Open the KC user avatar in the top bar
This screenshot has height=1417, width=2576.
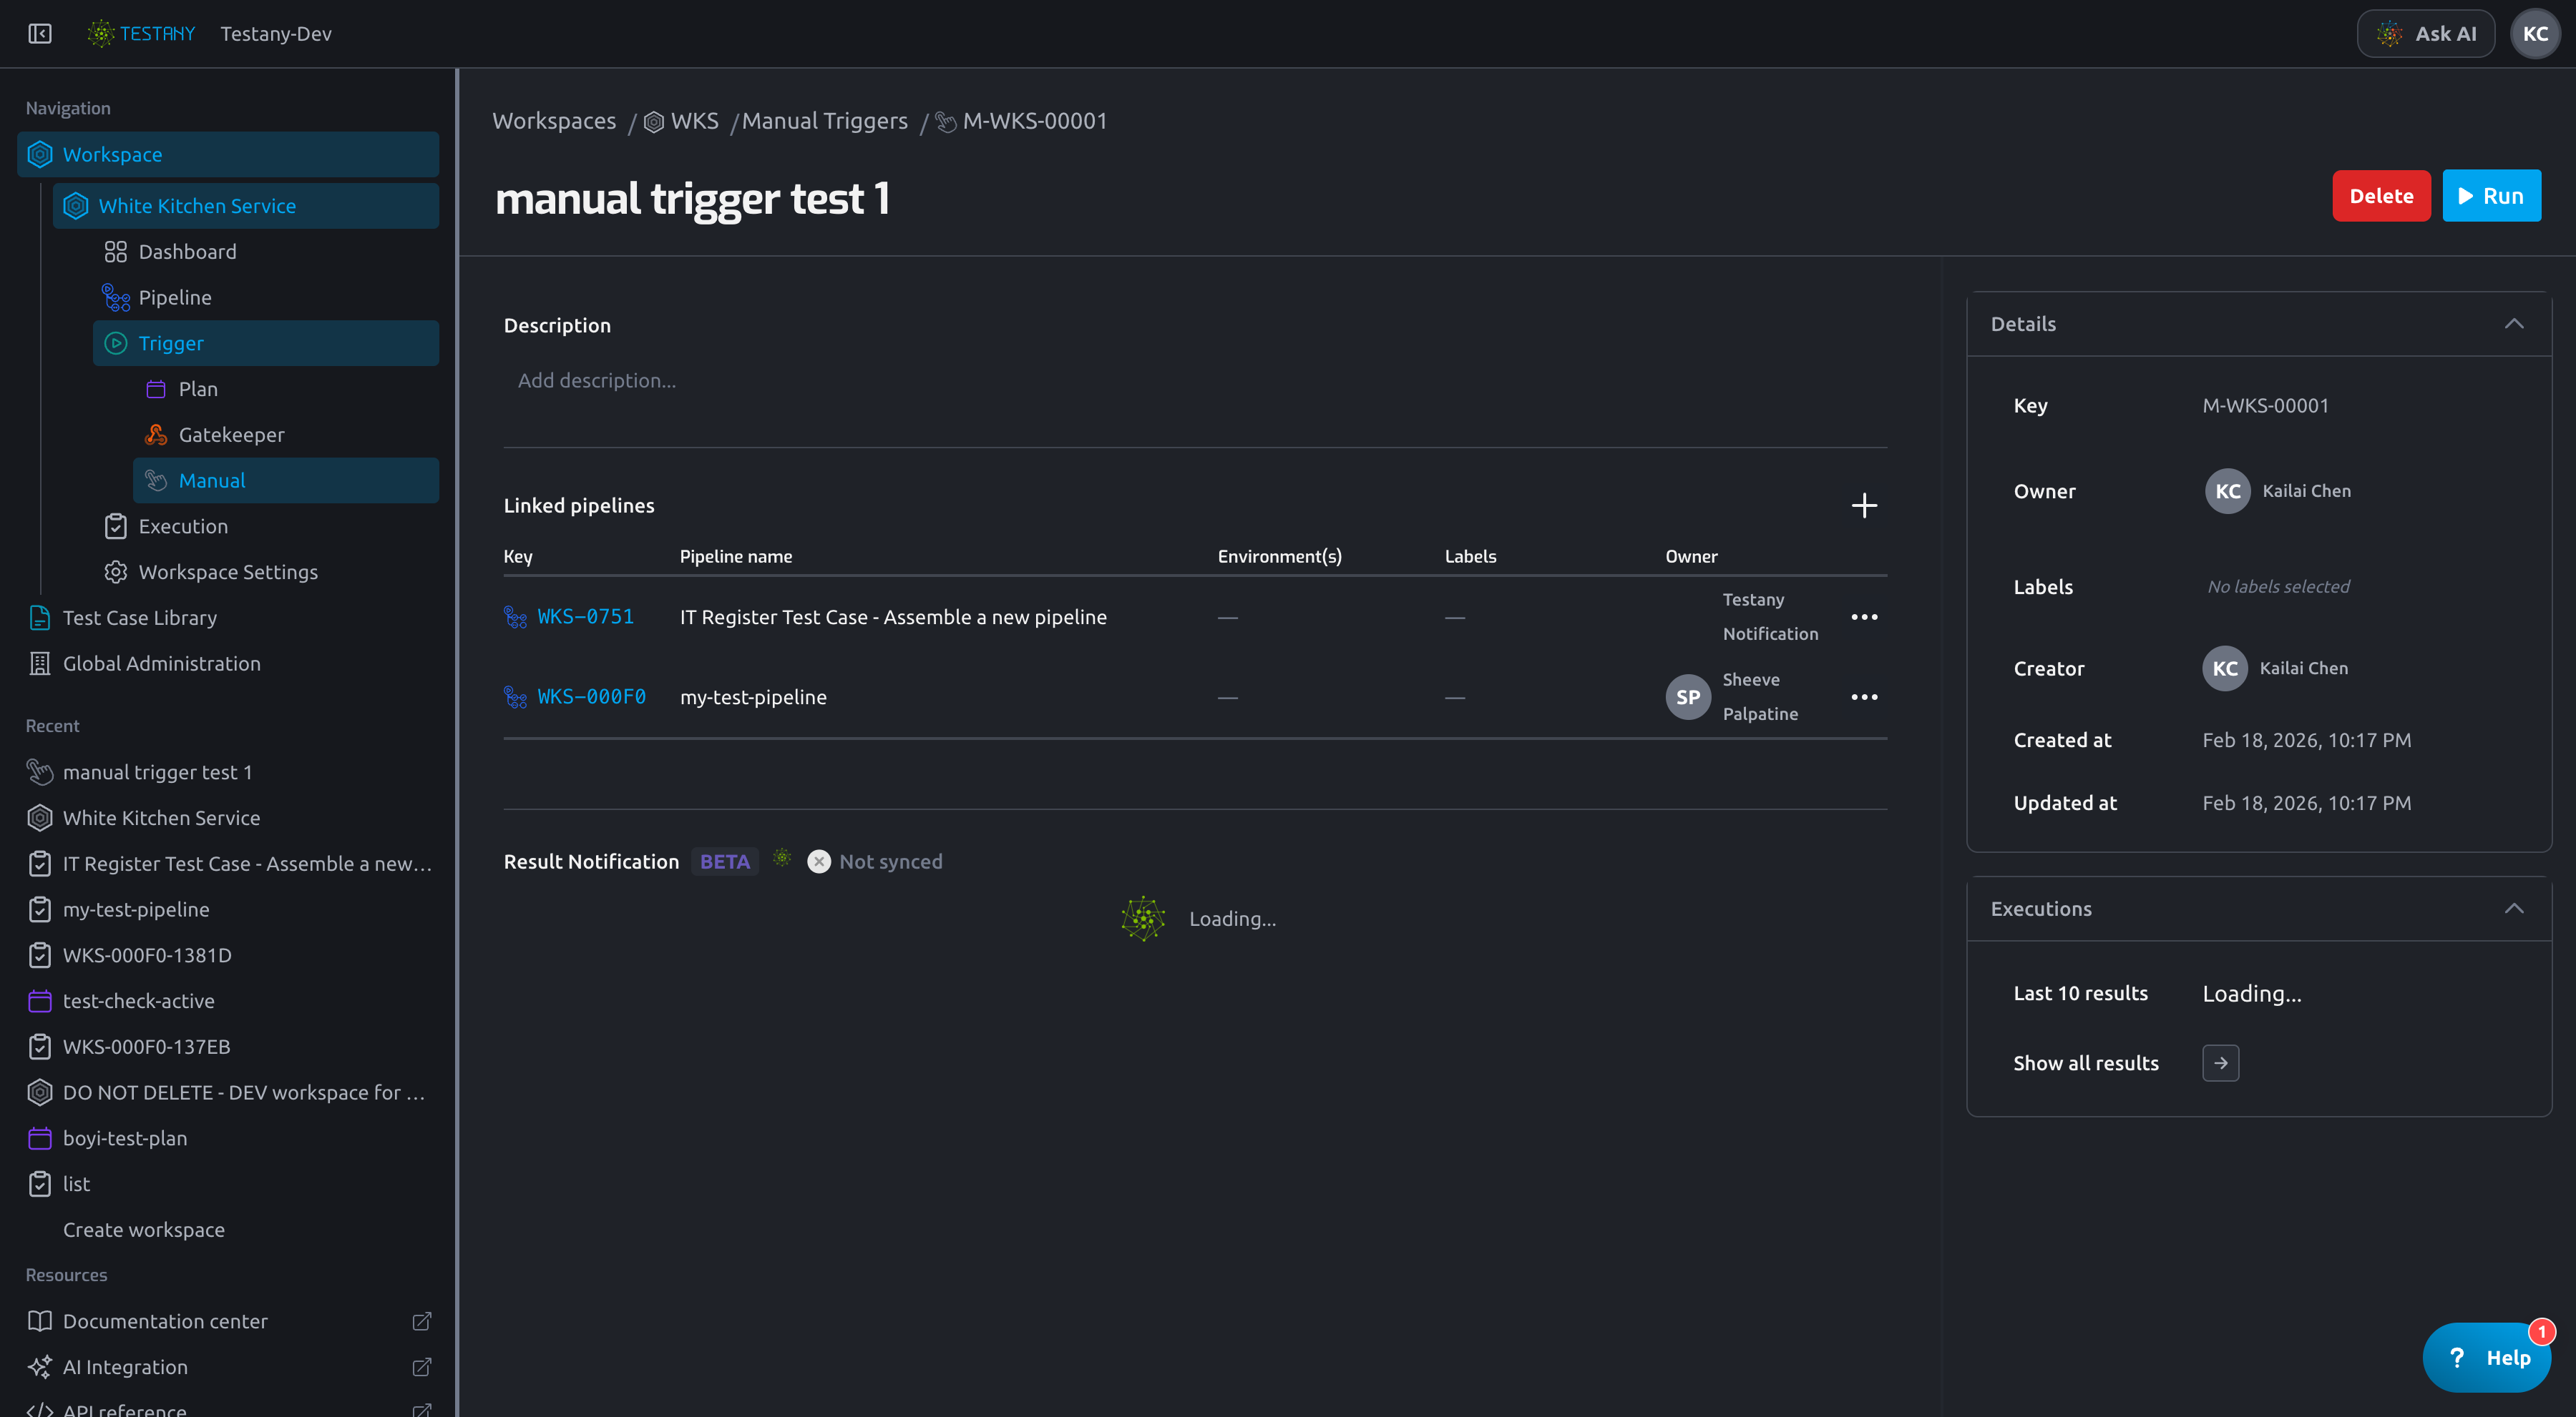tap(2535, 33)
